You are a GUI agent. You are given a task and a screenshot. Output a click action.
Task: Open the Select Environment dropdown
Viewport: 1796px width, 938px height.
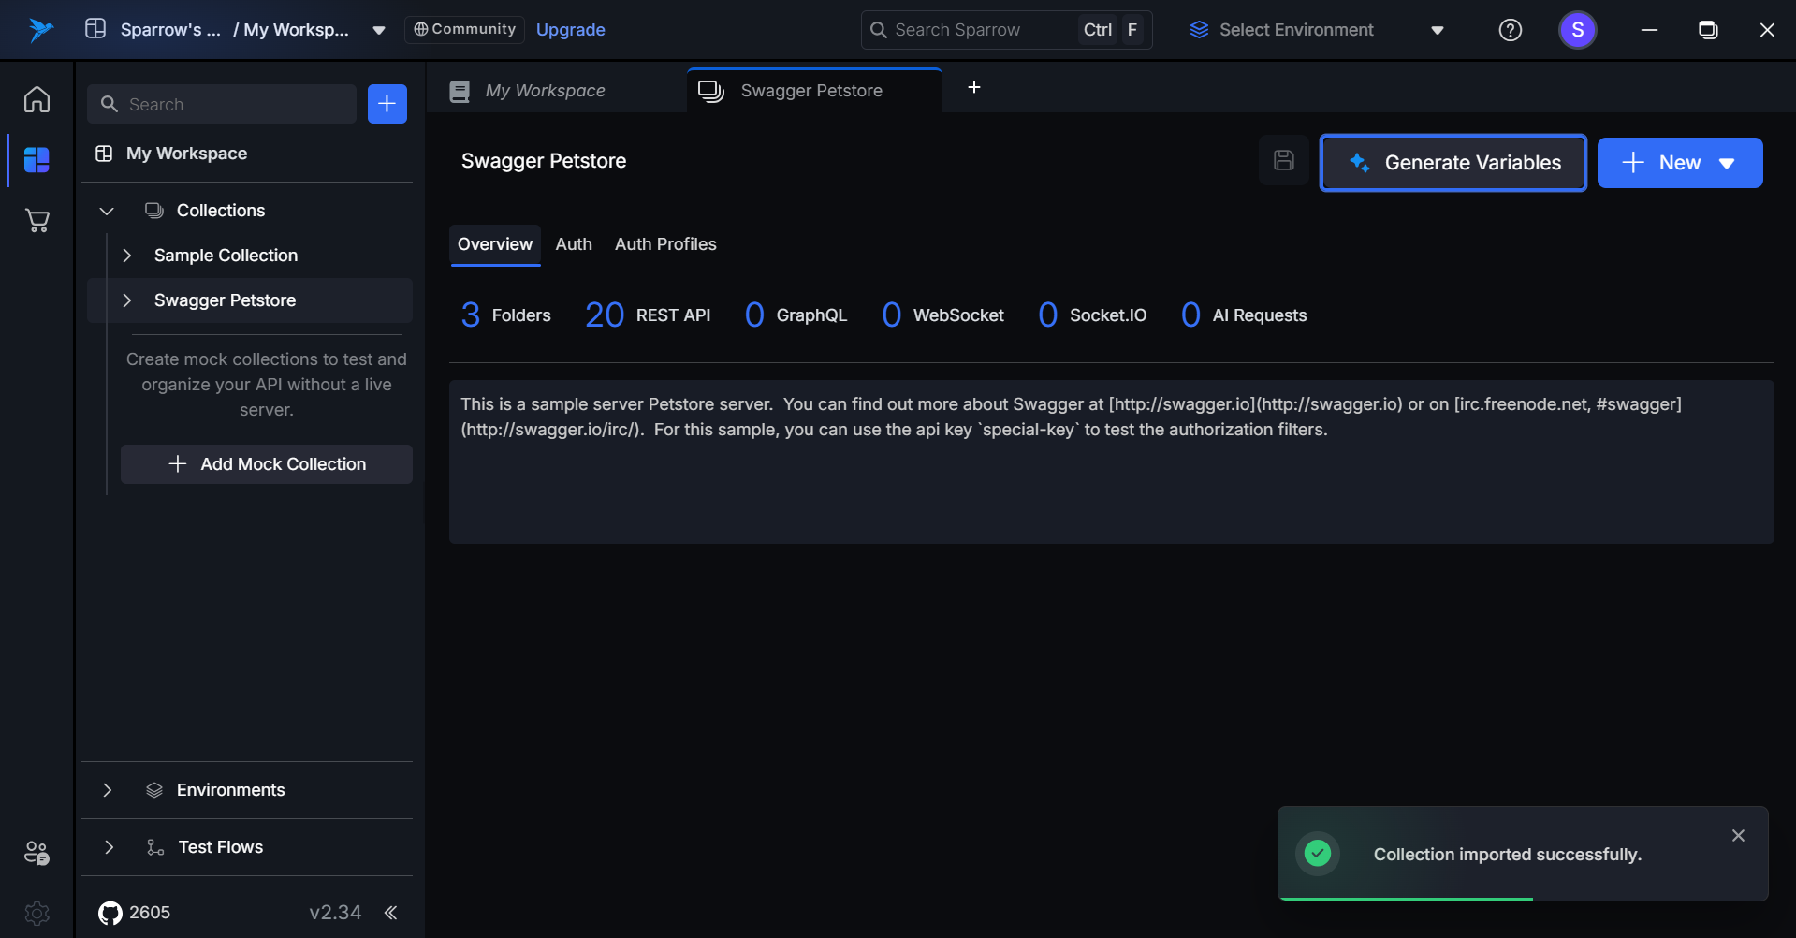(x=1316, y=30)
